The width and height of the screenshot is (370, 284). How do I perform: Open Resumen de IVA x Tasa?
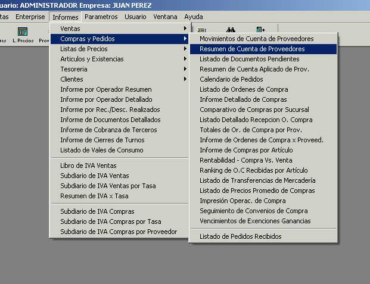pos(119,196)
